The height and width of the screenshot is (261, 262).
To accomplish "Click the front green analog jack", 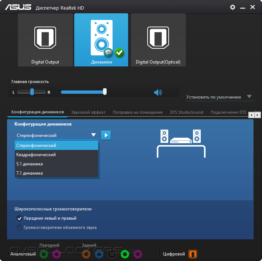I will (x=44, y=254).
